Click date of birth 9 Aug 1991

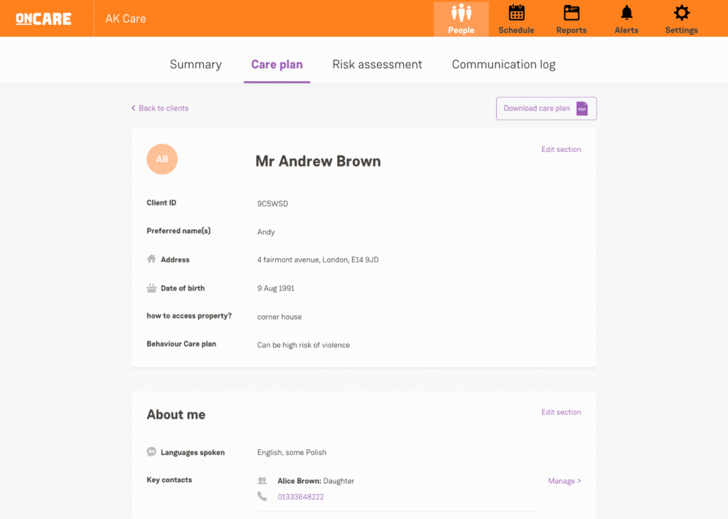tap(276, 288)
